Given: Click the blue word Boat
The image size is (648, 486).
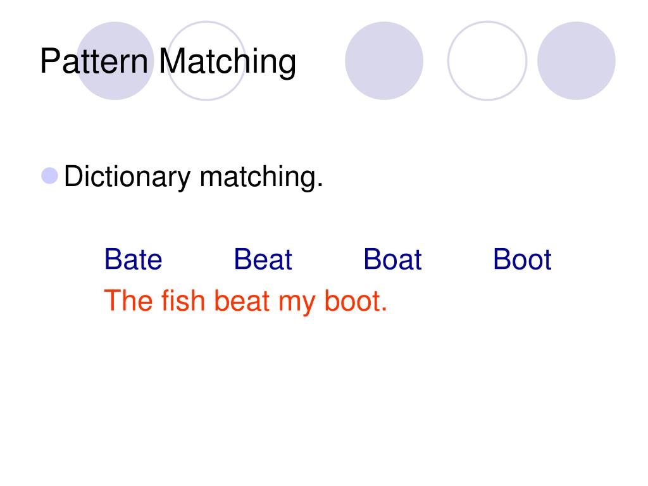Looking at the screenshot, I should (392, 259).
